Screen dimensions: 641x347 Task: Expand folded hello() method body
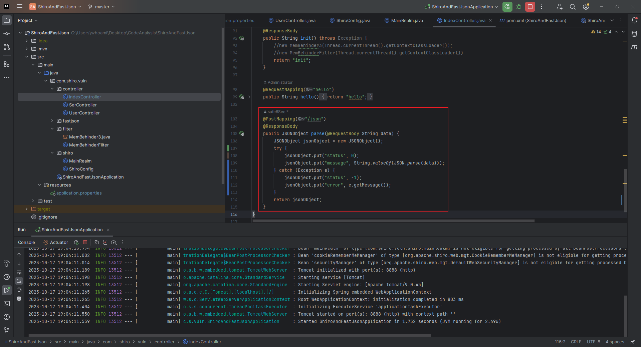tap(249, 97)
